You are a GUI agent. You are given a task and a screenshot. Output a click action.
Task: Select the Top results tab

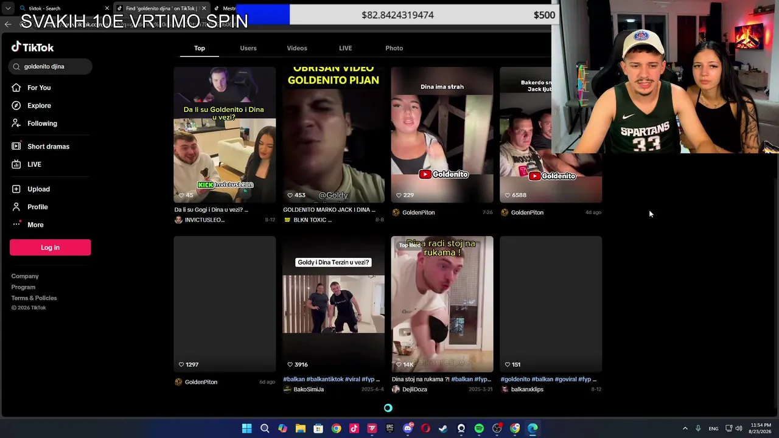click(200, 48)
